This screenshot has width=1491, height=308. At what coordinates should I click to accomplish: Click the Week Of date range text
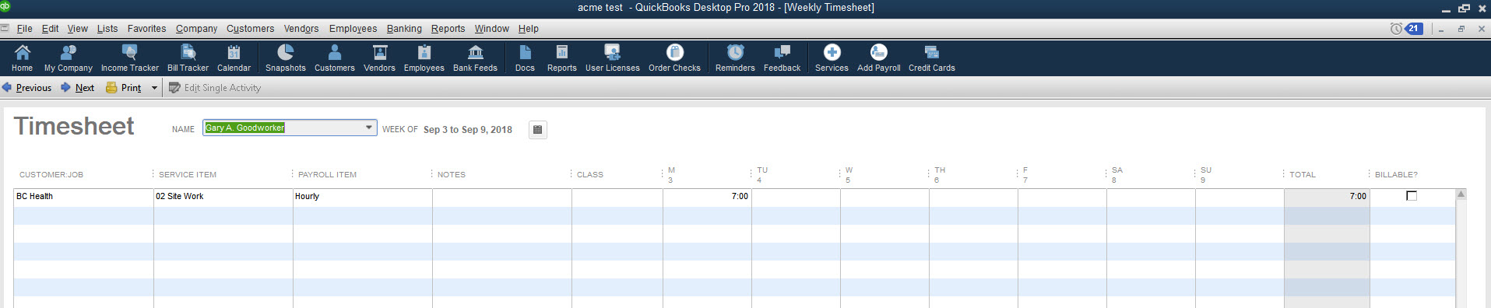pos(468,130)
